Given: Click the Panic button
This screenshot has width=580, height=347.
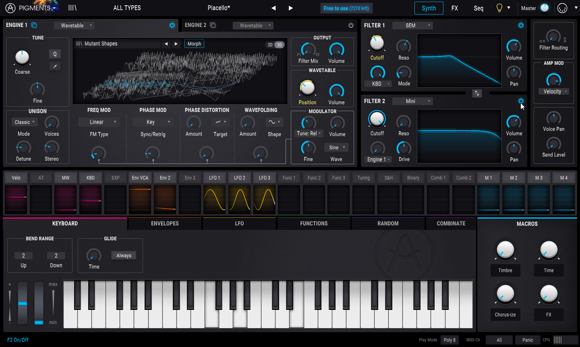Looking at the screenshot, I should tap(528, 340).
